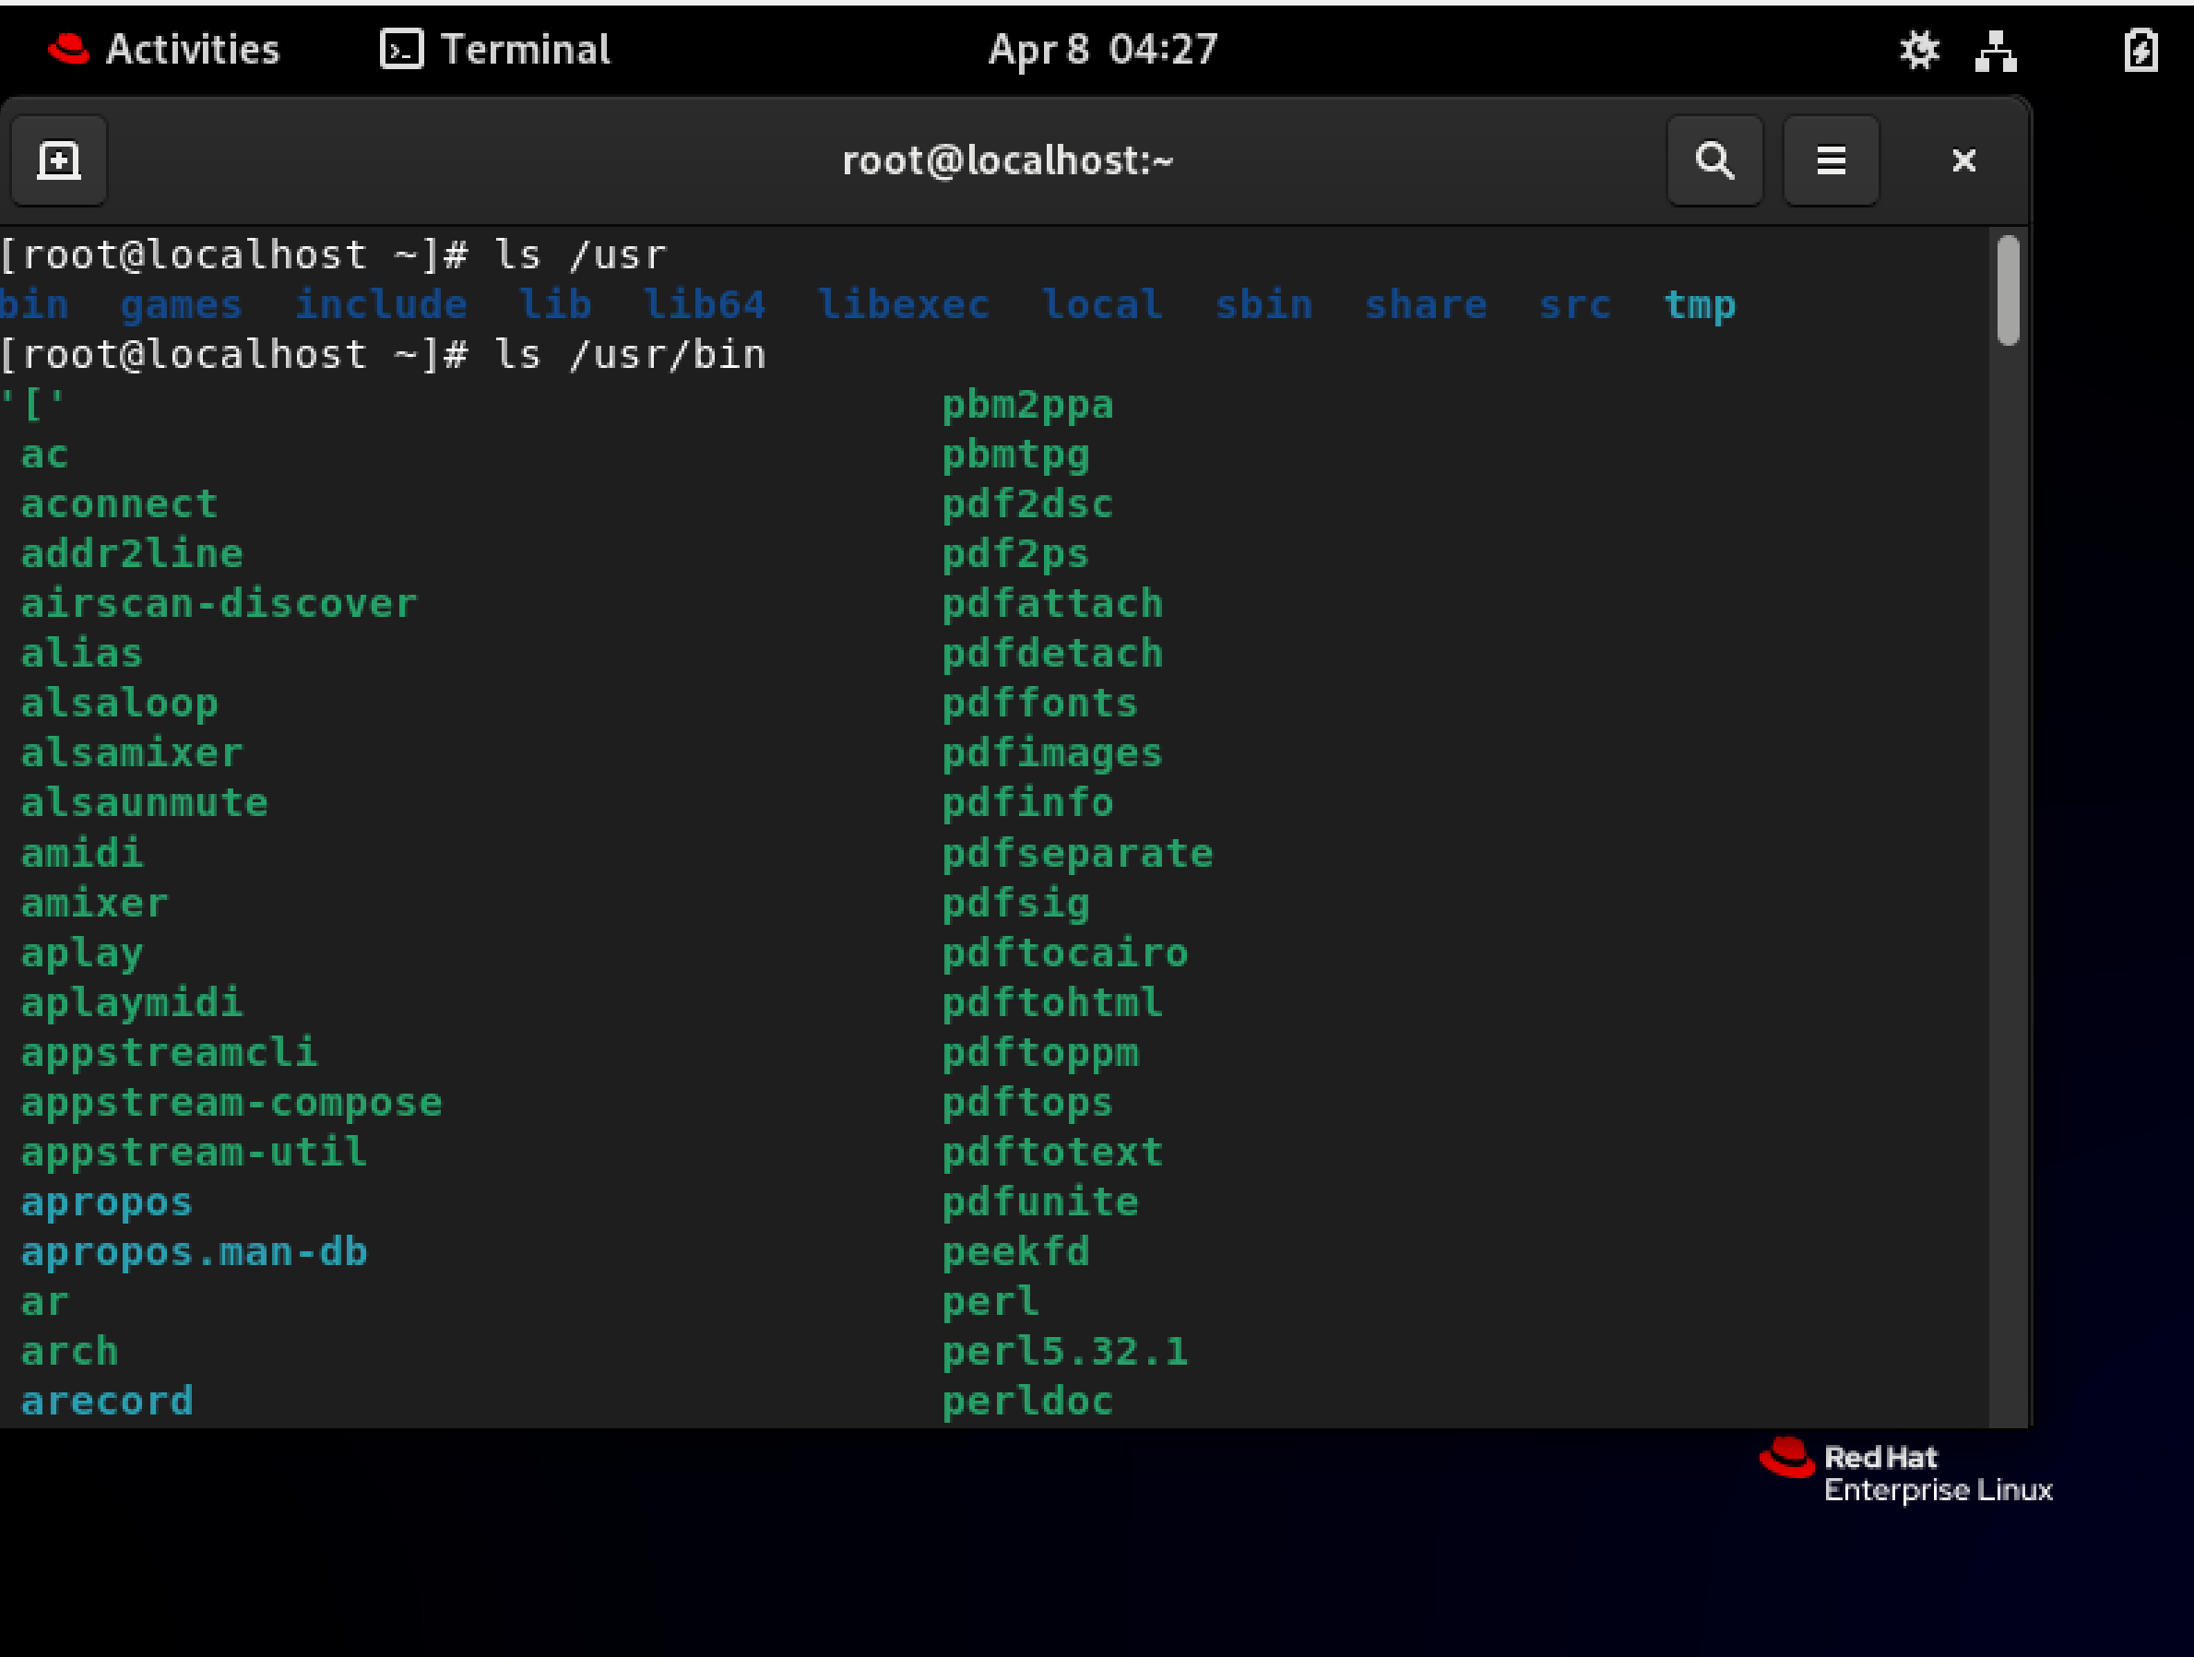Click the 'pdffonts' file entry
2194x1657 pixels.
pos(1041,704)
